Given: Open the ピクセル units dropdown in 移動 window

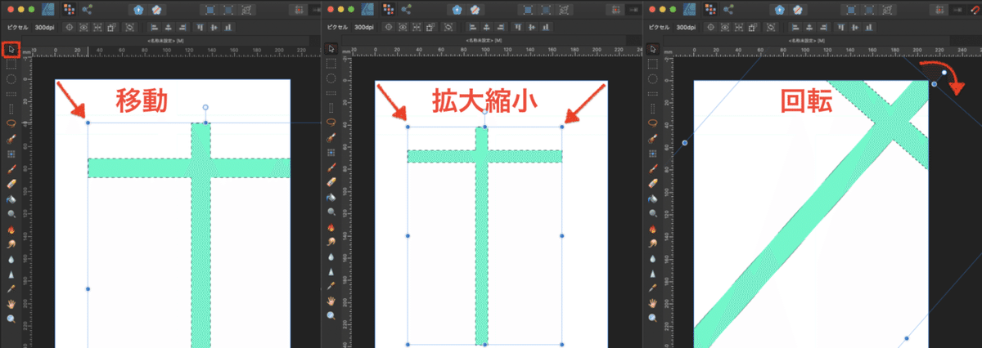Looking at the screenshot, I should pyautogui.click(x=17, y=27).
